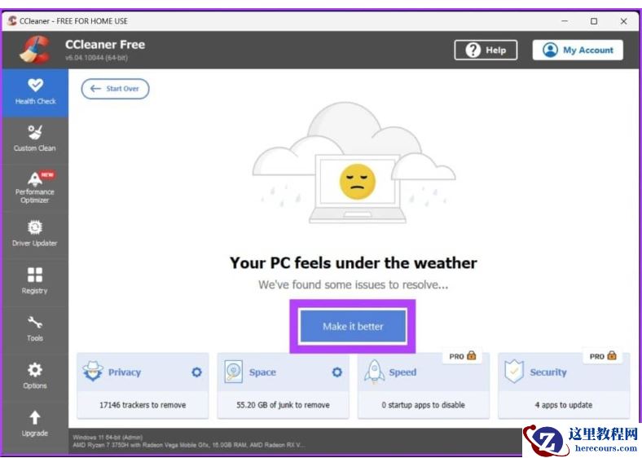
Task: Open Driver Updater in sidebar
Action: 35,235
